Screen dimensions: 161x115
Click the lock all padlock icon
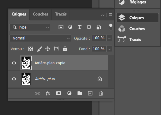coord(65,49)
